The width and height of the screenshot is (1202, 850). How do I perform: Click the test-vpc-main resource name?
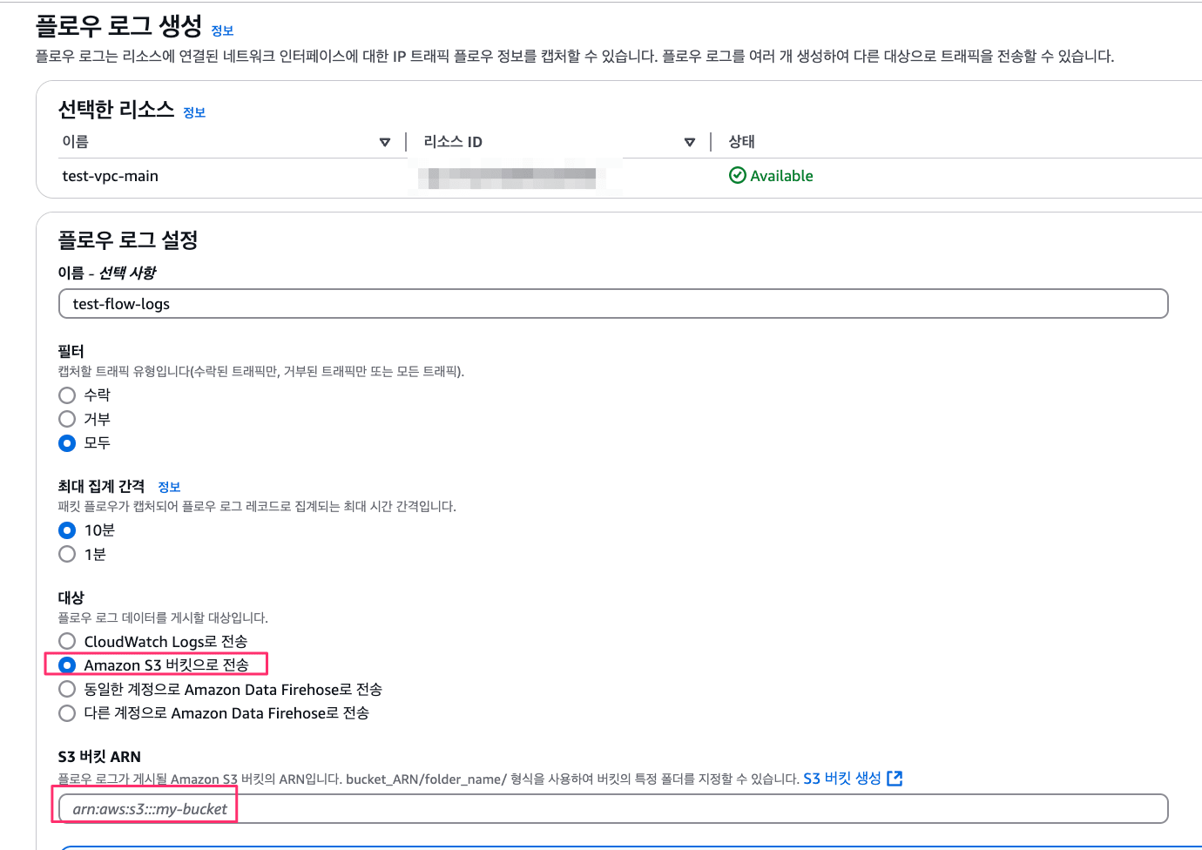111,176
